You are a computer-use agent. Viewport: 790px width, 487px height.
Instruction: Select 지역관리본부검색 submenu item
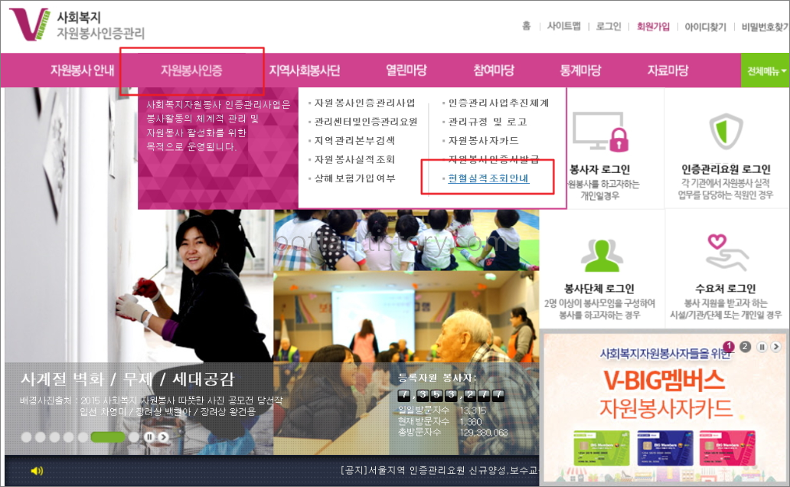click(354, 140)
